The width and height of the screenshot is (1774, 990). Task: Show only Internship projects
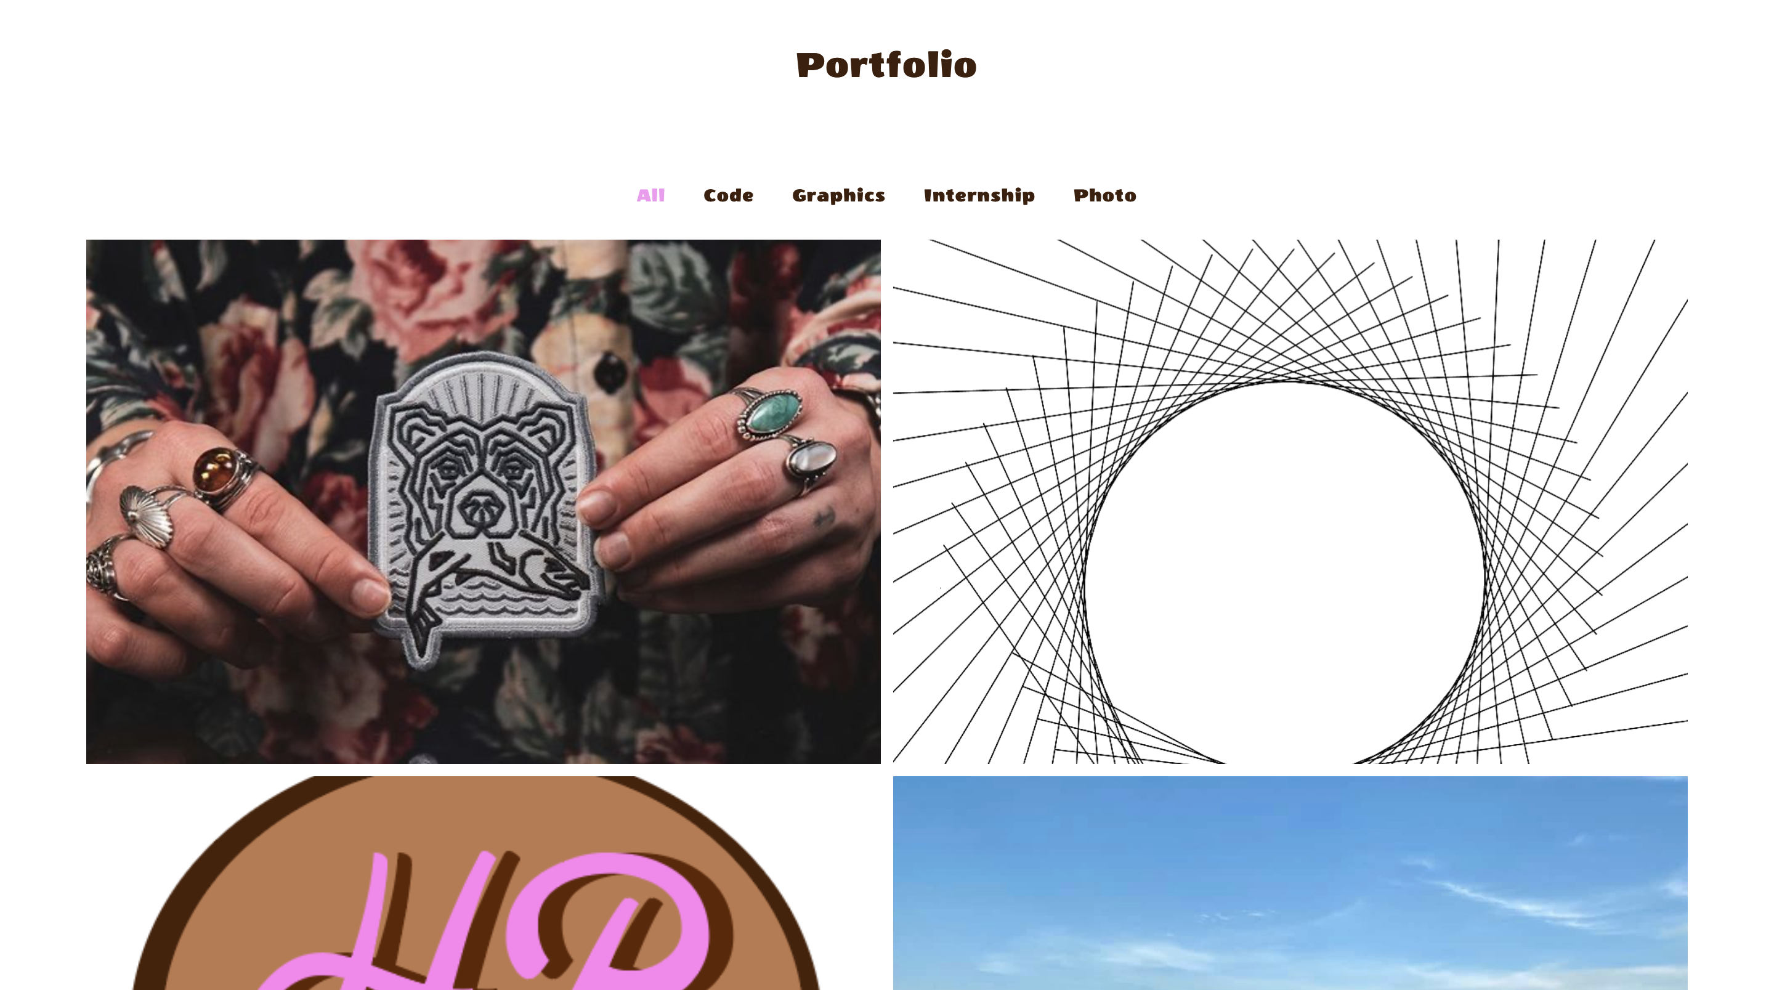pos(979,196)
